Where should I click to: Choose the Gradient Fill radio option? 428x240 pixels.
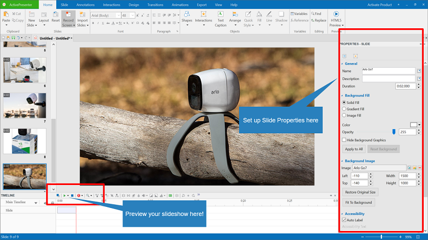click(344, 108)
